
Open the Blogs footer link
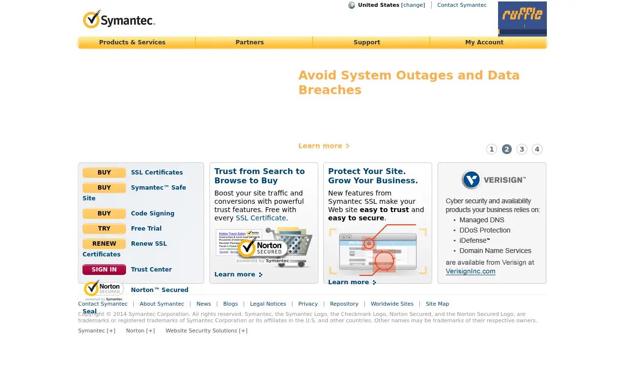230,304
